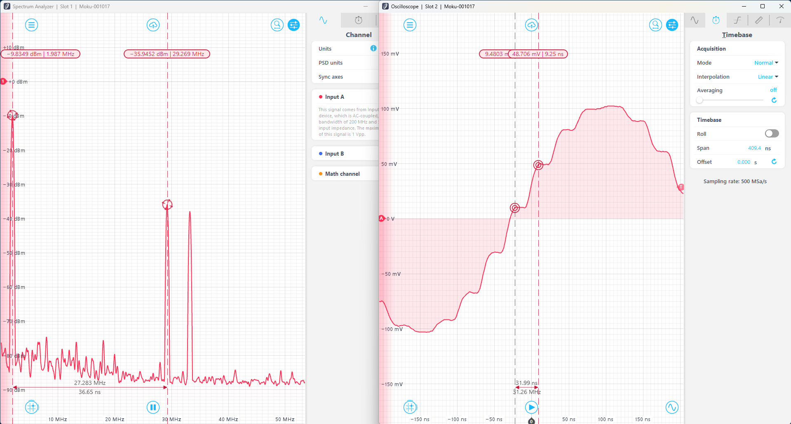This screenshot has height=424, width=791.
Task: Toggle the Roll mode switch
Action: (772, 133)
